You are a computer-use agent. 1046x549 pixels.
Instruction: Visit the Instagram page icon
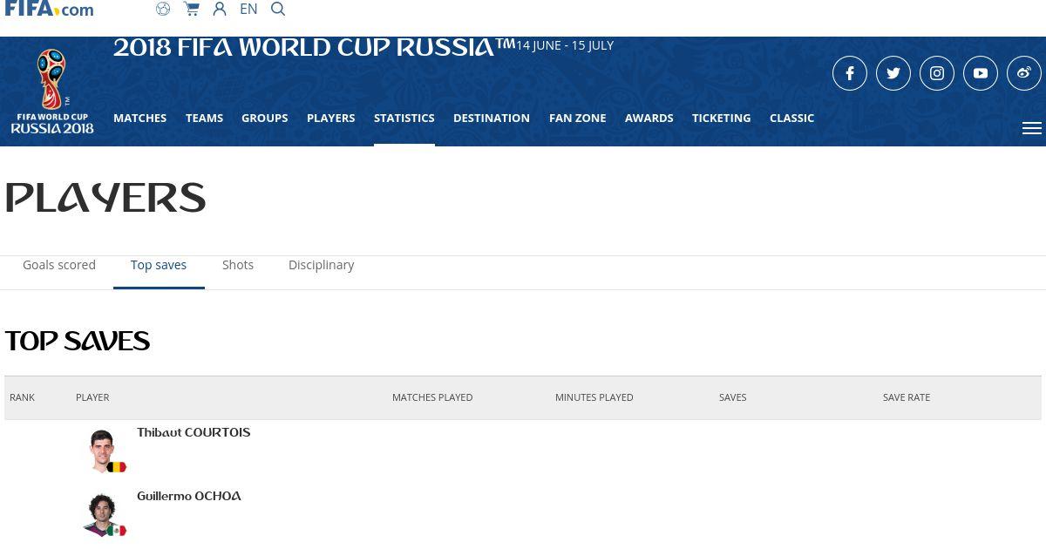click(937, 73)
